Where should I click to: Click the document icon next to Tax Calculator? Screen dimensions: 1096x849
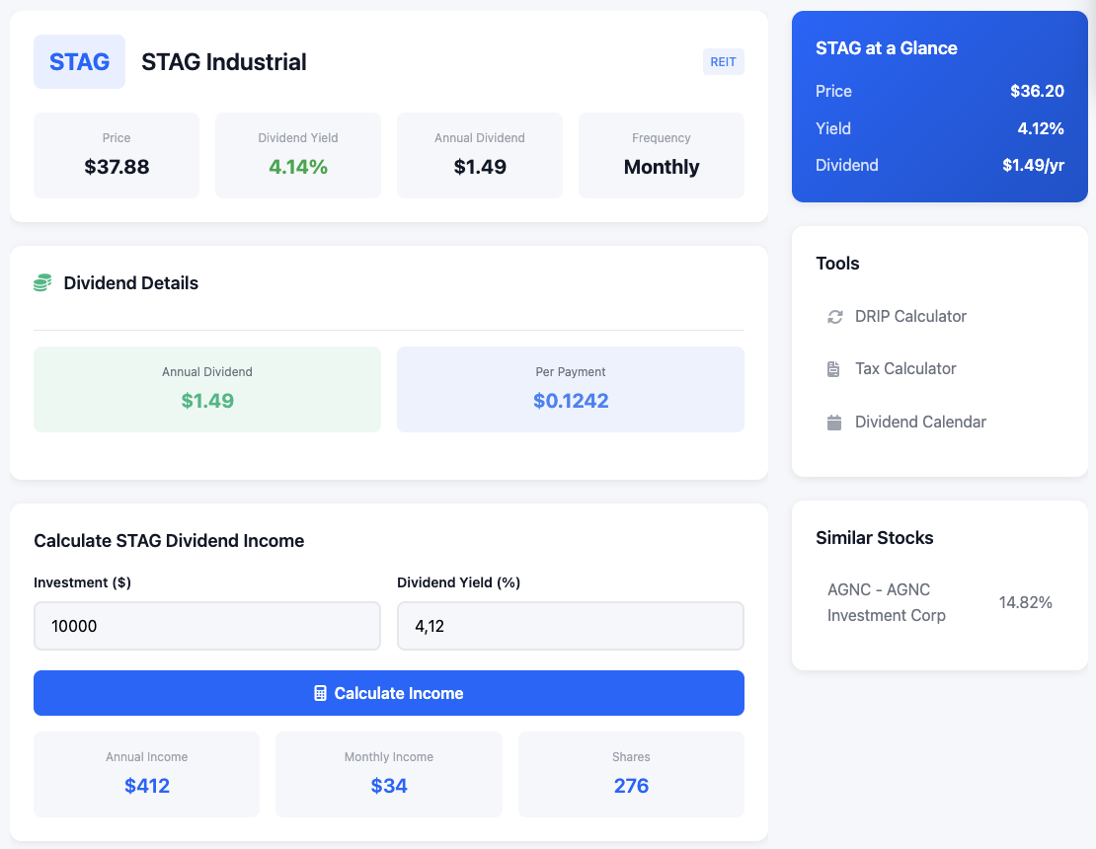(x=834, y=368)
